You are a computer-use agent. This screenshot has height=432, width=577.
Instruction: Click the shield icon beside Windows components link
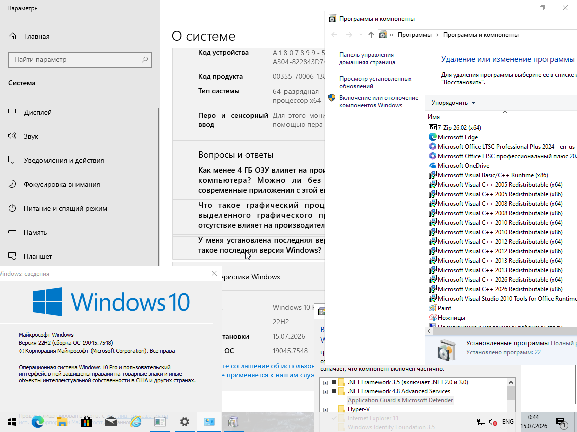[332, 97]
